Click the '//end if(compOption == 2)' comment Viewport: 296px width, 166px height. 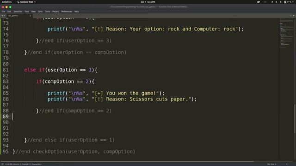(75, 111)
